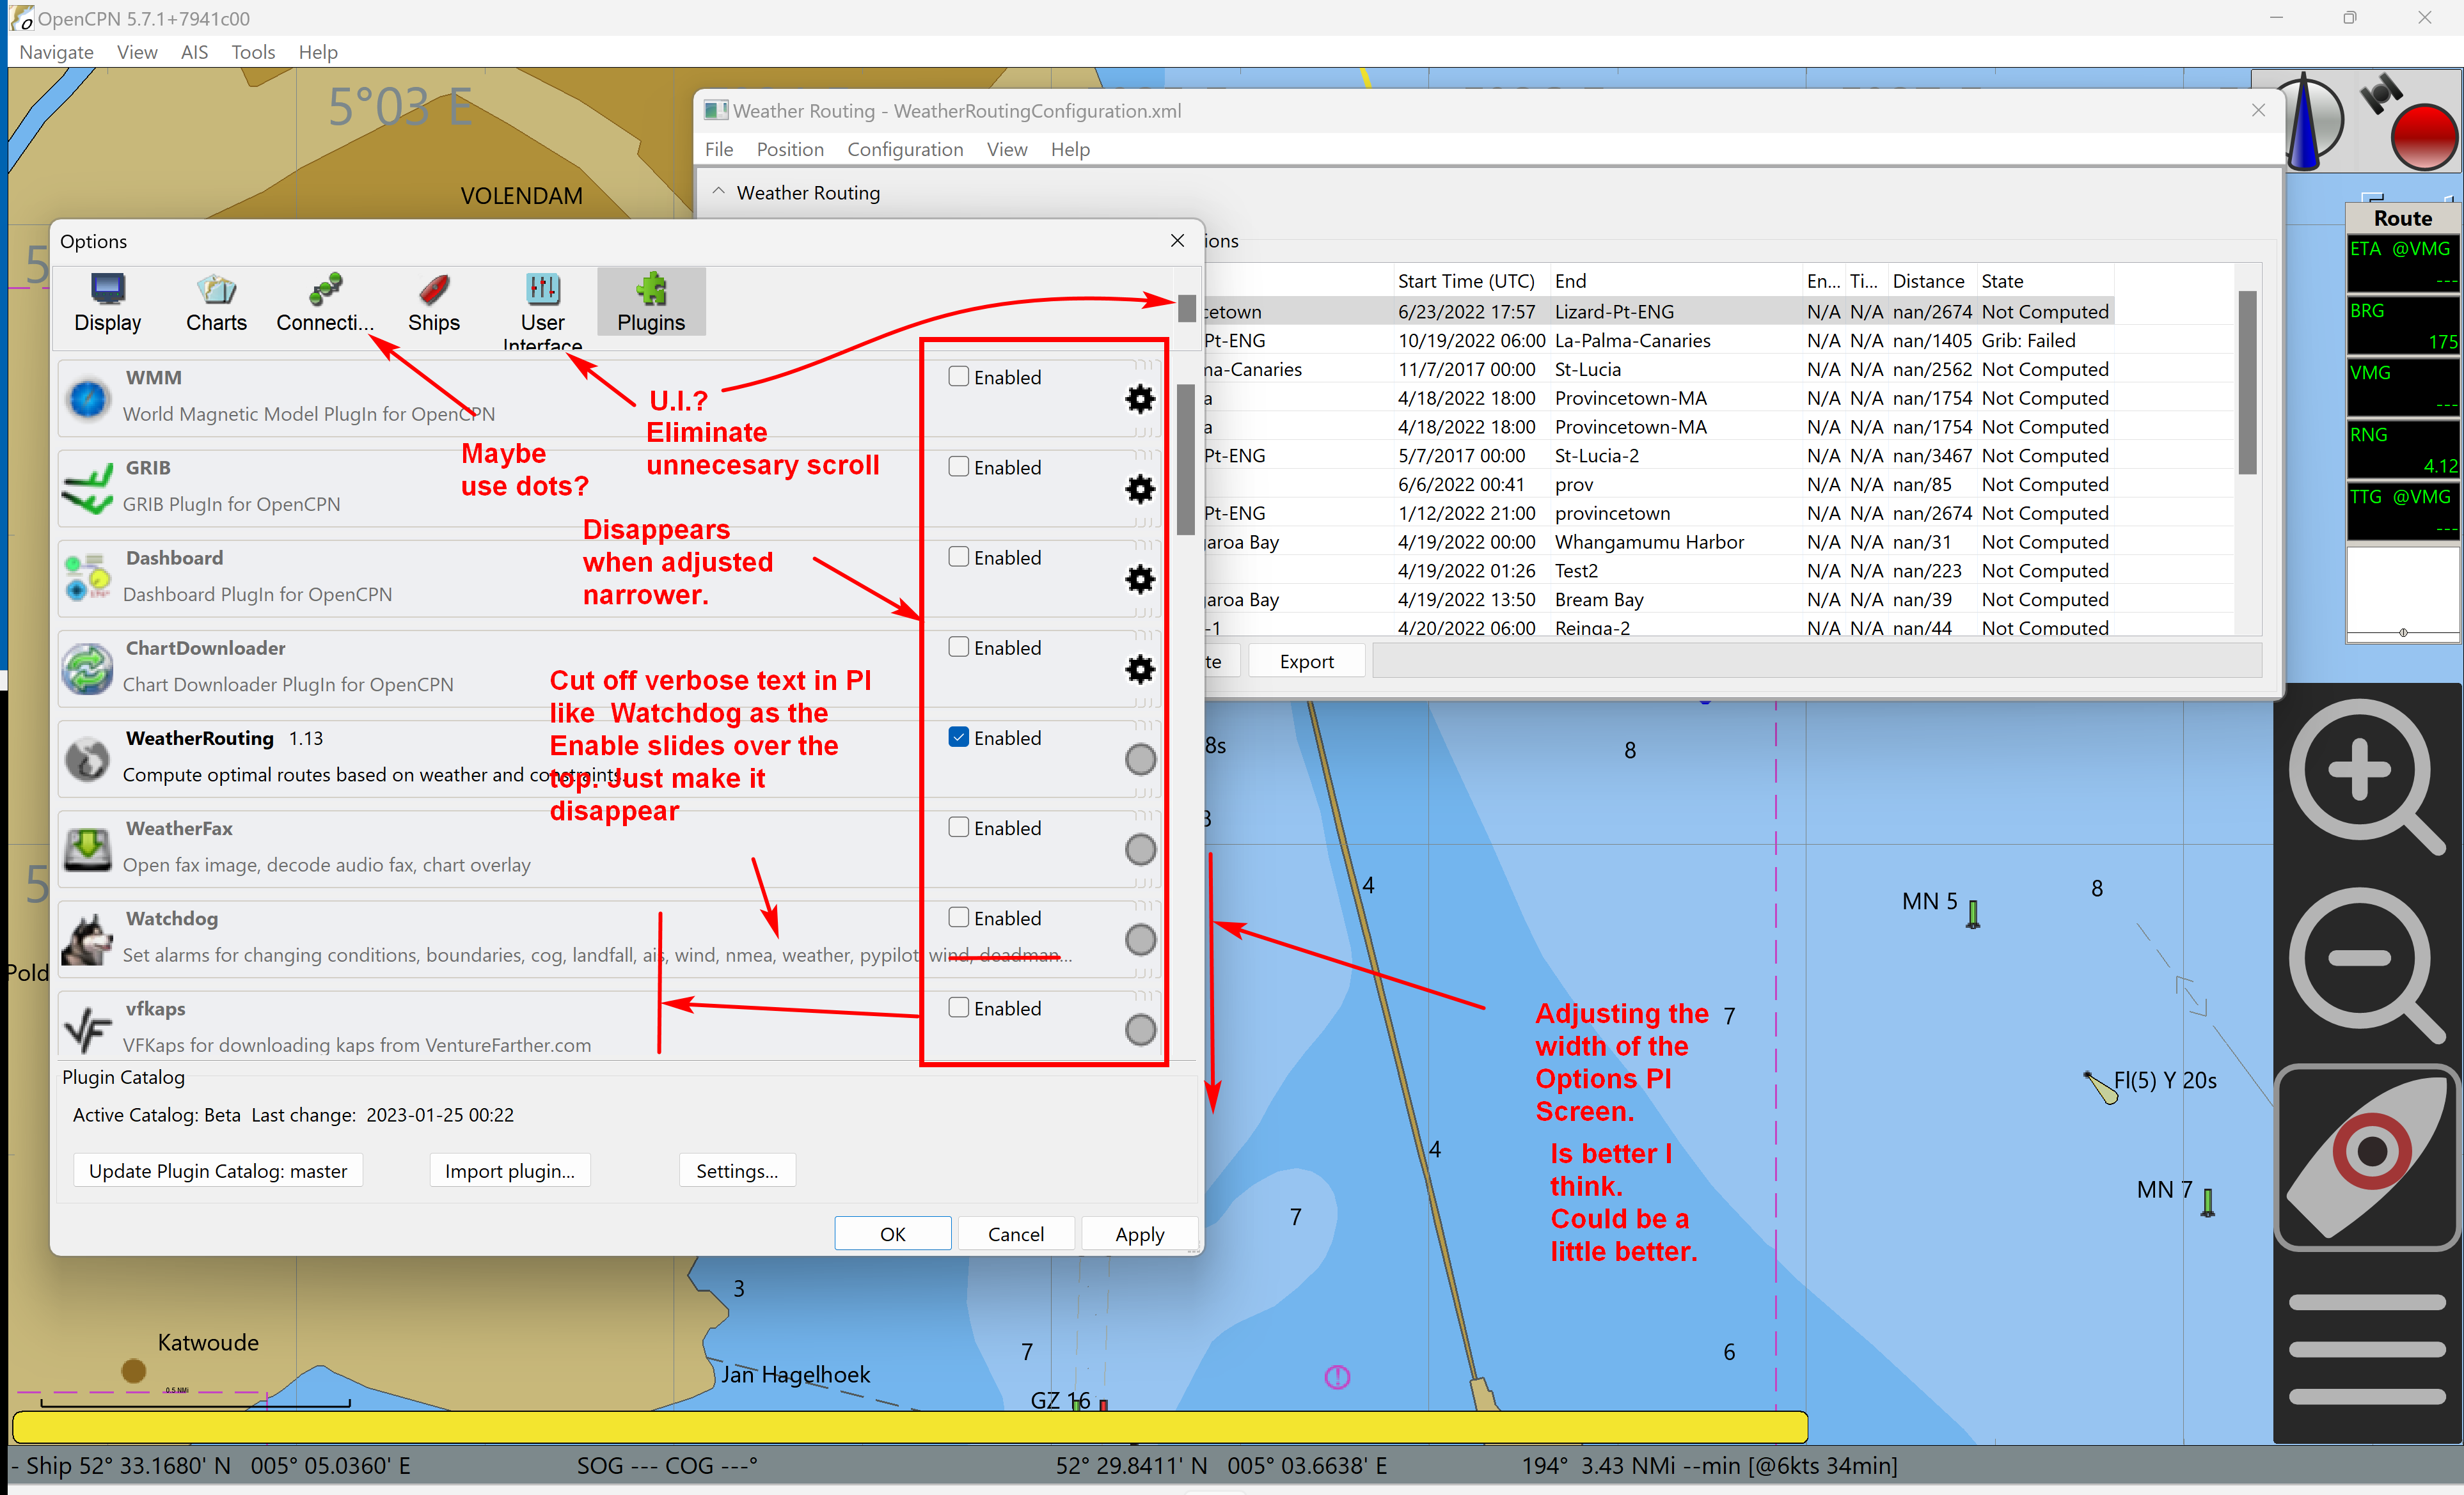Open WMM plugin settings gear
Viewport: 2464px width, 1495px height.
pos(1140,399)
